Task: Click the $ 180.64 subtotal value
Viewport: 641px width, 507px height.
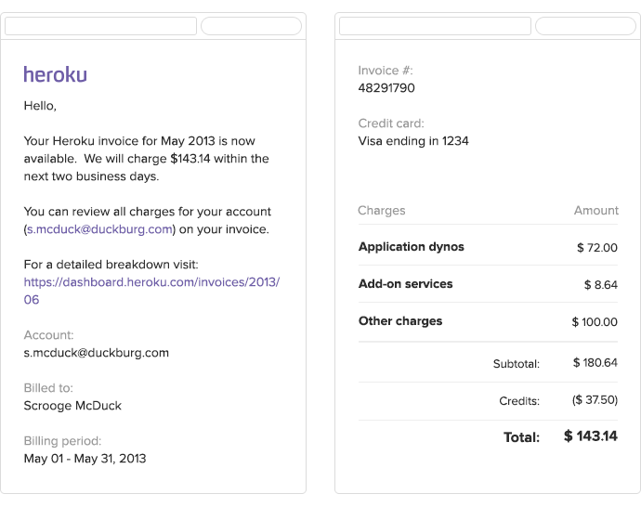Action: pyautogui.click(x=595, y=363)
